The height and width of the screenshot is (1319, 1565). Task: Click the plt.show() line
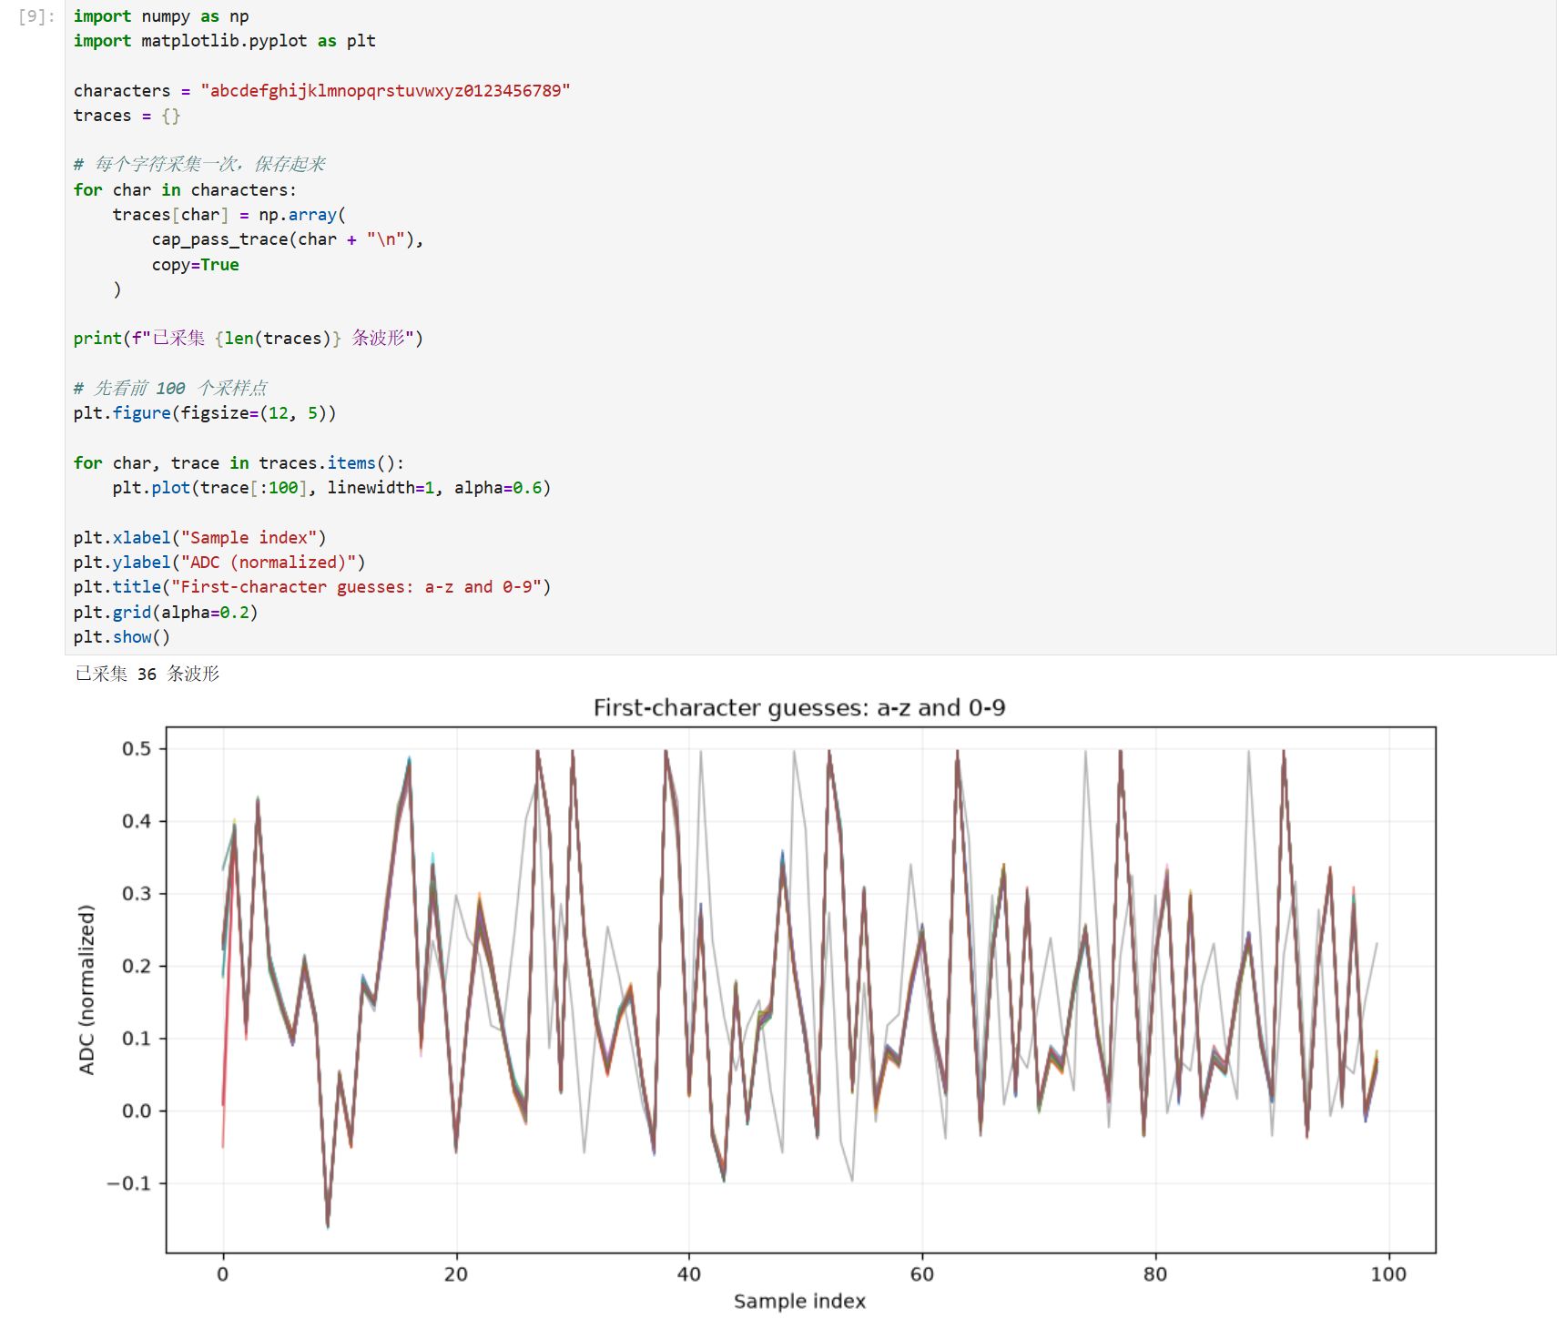(122, 637)
